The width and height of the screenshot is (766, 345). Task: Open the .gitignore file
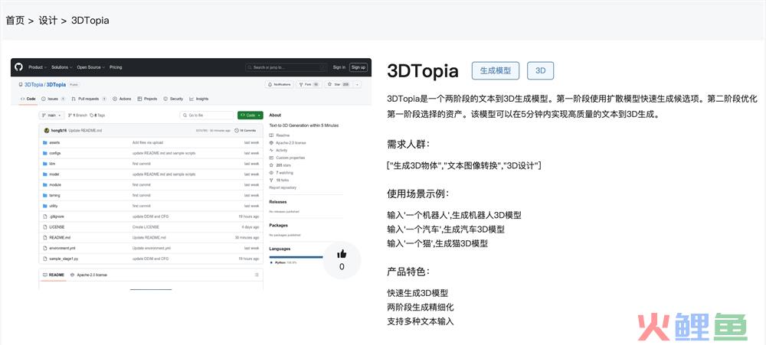coord(57,216)
